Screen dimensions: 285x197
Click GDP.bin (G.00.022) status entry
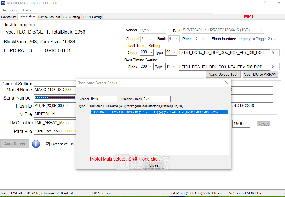point(196,193)
